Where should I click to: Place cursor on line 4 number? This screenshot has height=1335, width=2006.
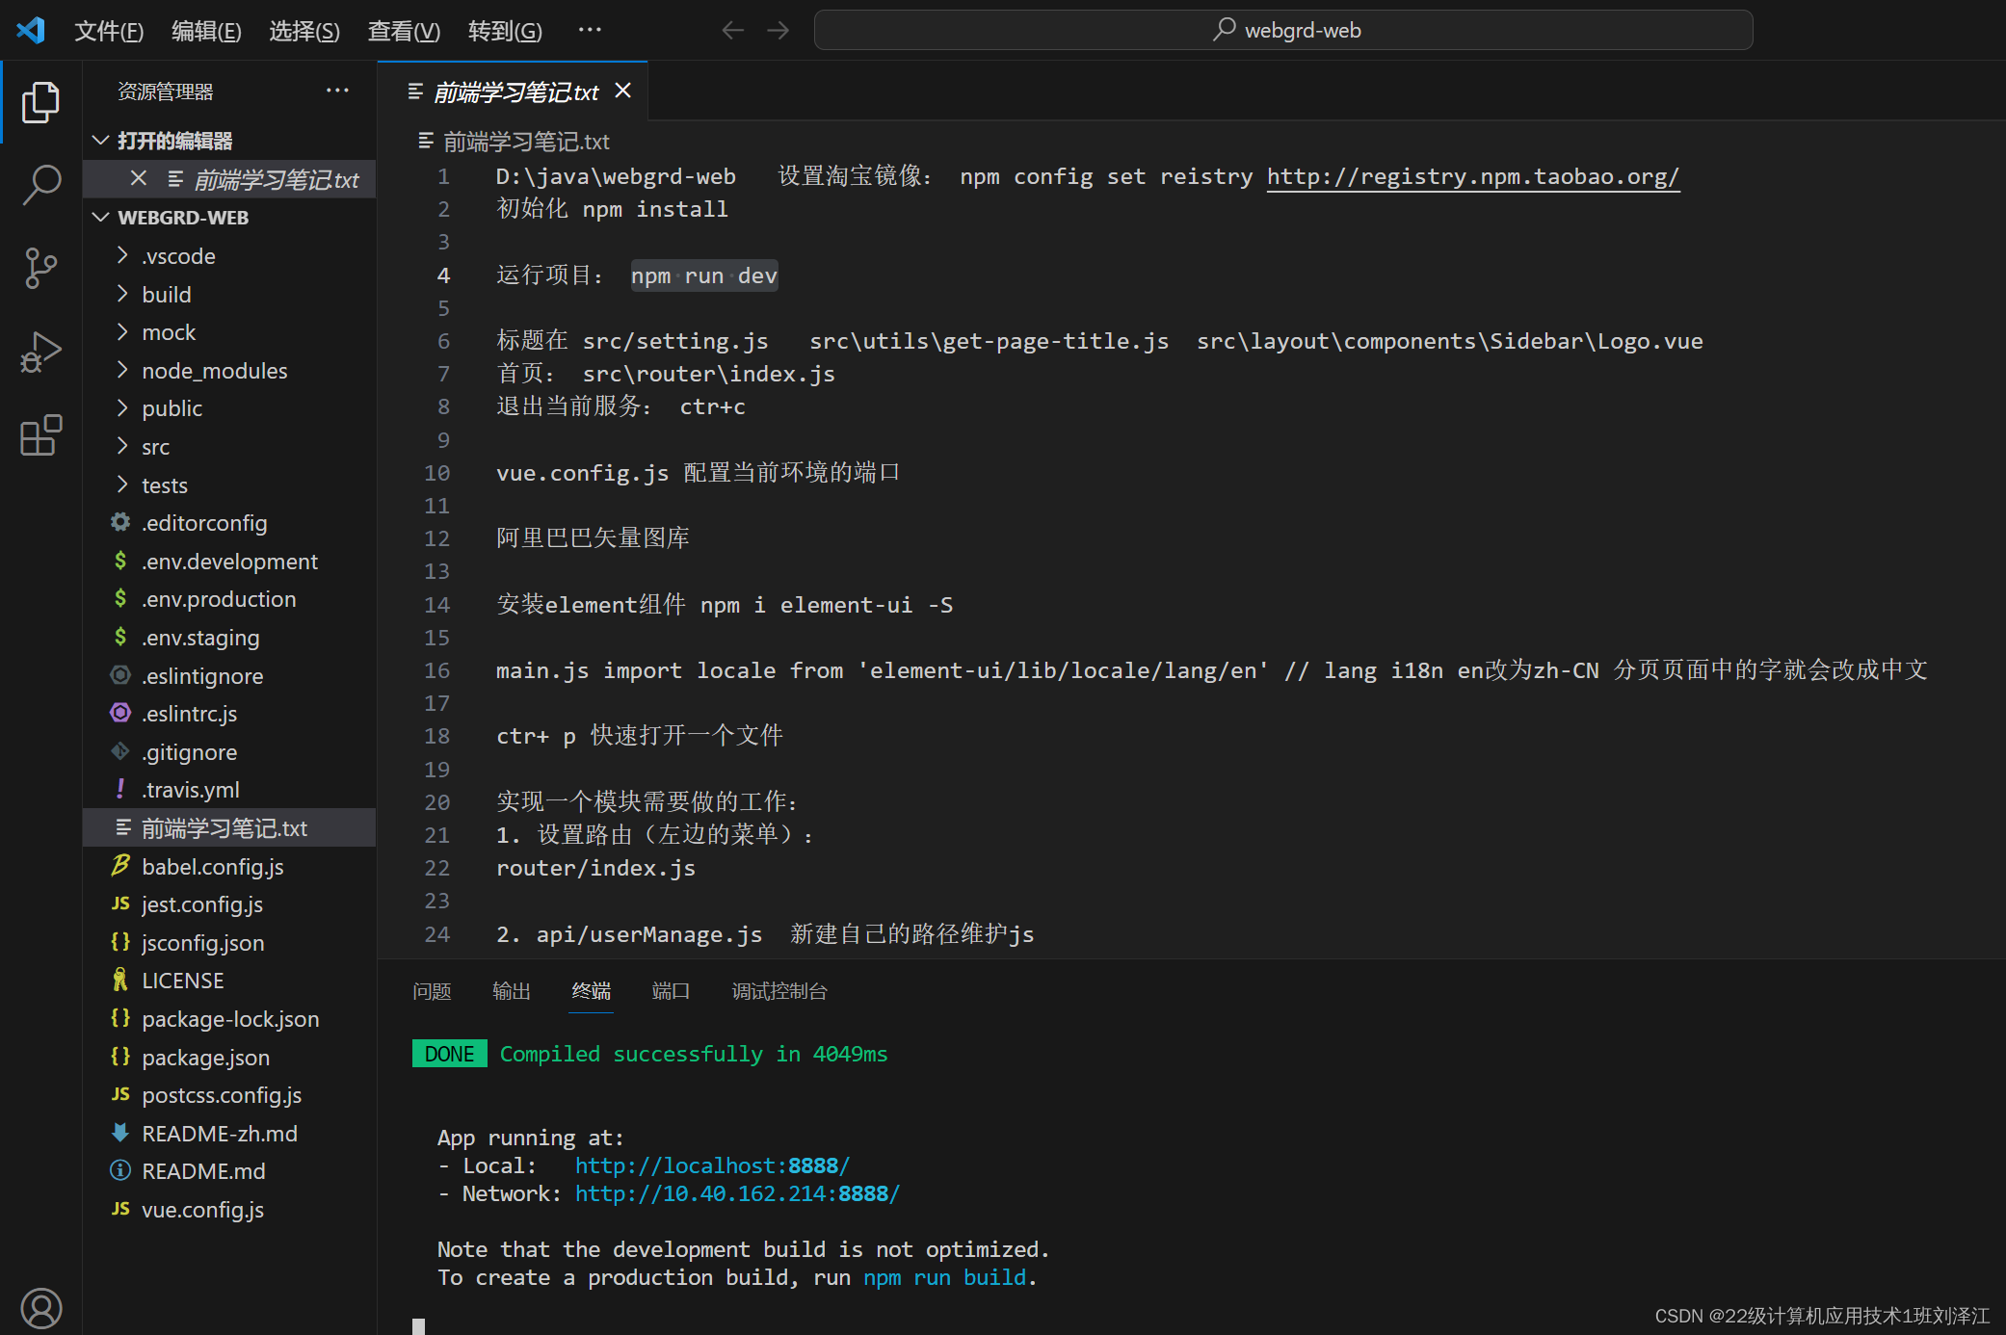[x=443, y=275]
